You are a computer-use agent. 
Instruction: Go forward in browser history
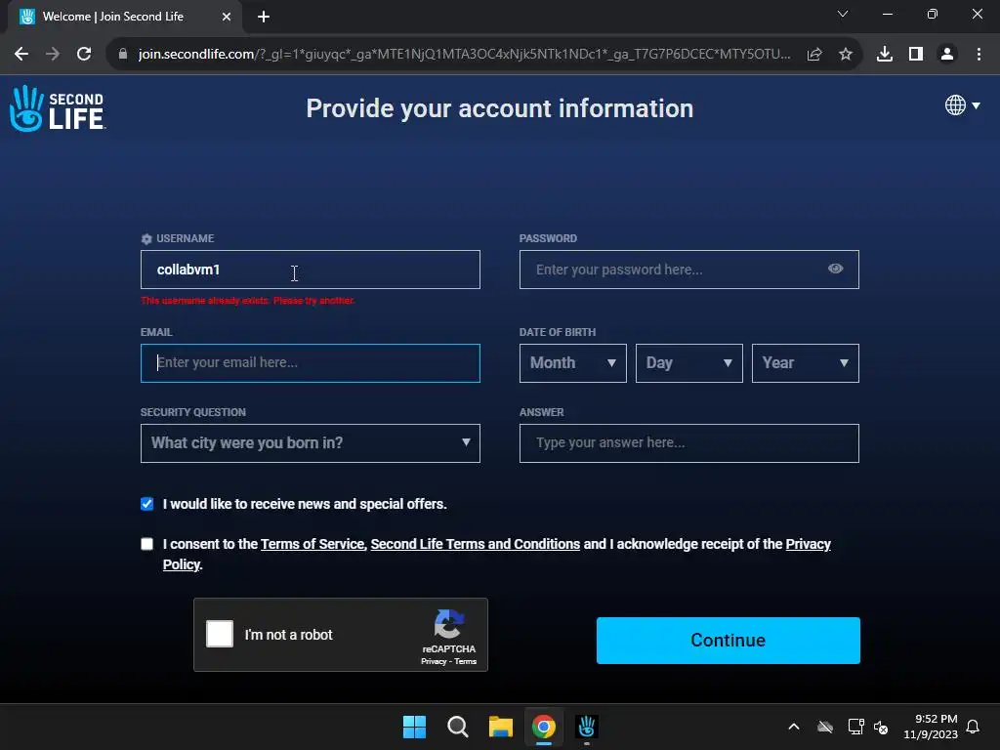53,55
